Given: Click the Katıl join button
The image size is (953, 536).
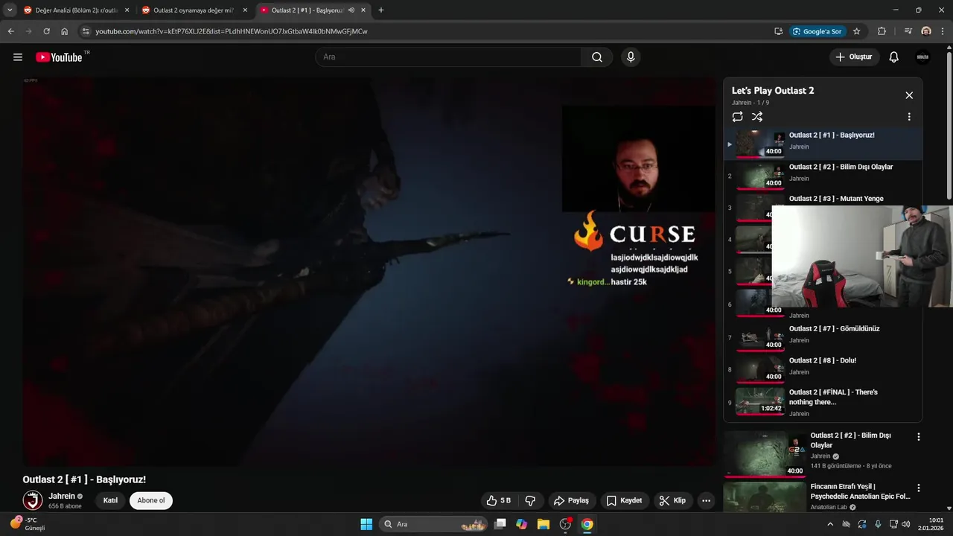Looking at the screenshot, I should [110, 500].
